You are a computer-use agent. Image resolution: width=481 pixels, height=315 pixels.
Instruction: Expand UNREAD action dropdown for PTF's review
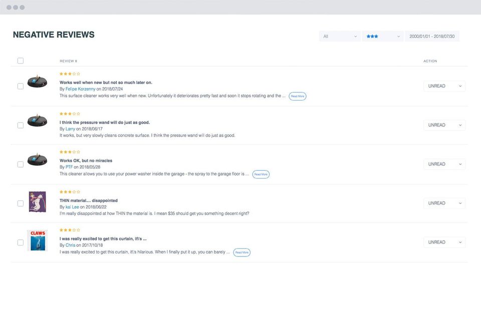click(444, 164)
